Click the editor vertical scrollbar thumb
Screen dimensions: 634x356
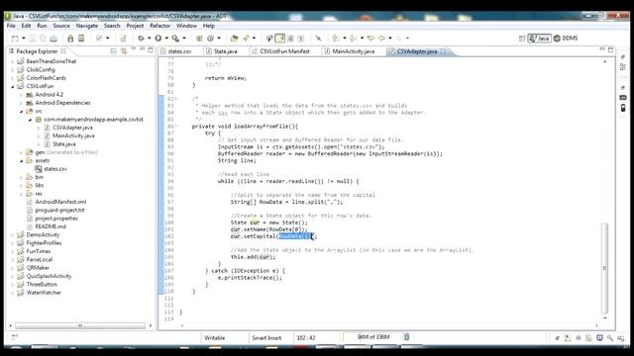coord(605,268)
